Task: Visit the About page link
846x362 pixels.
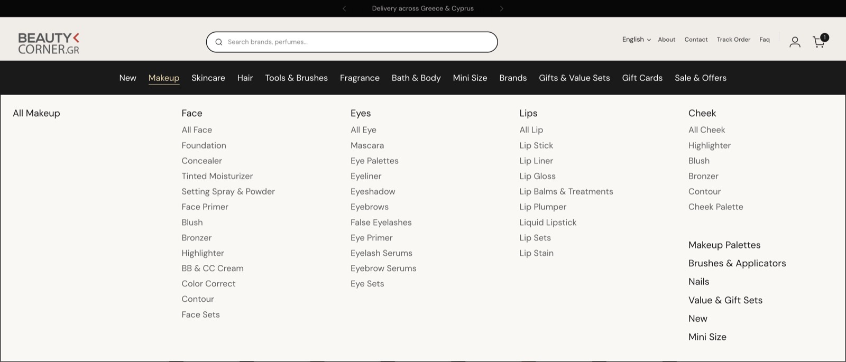Action: point(666,40)
